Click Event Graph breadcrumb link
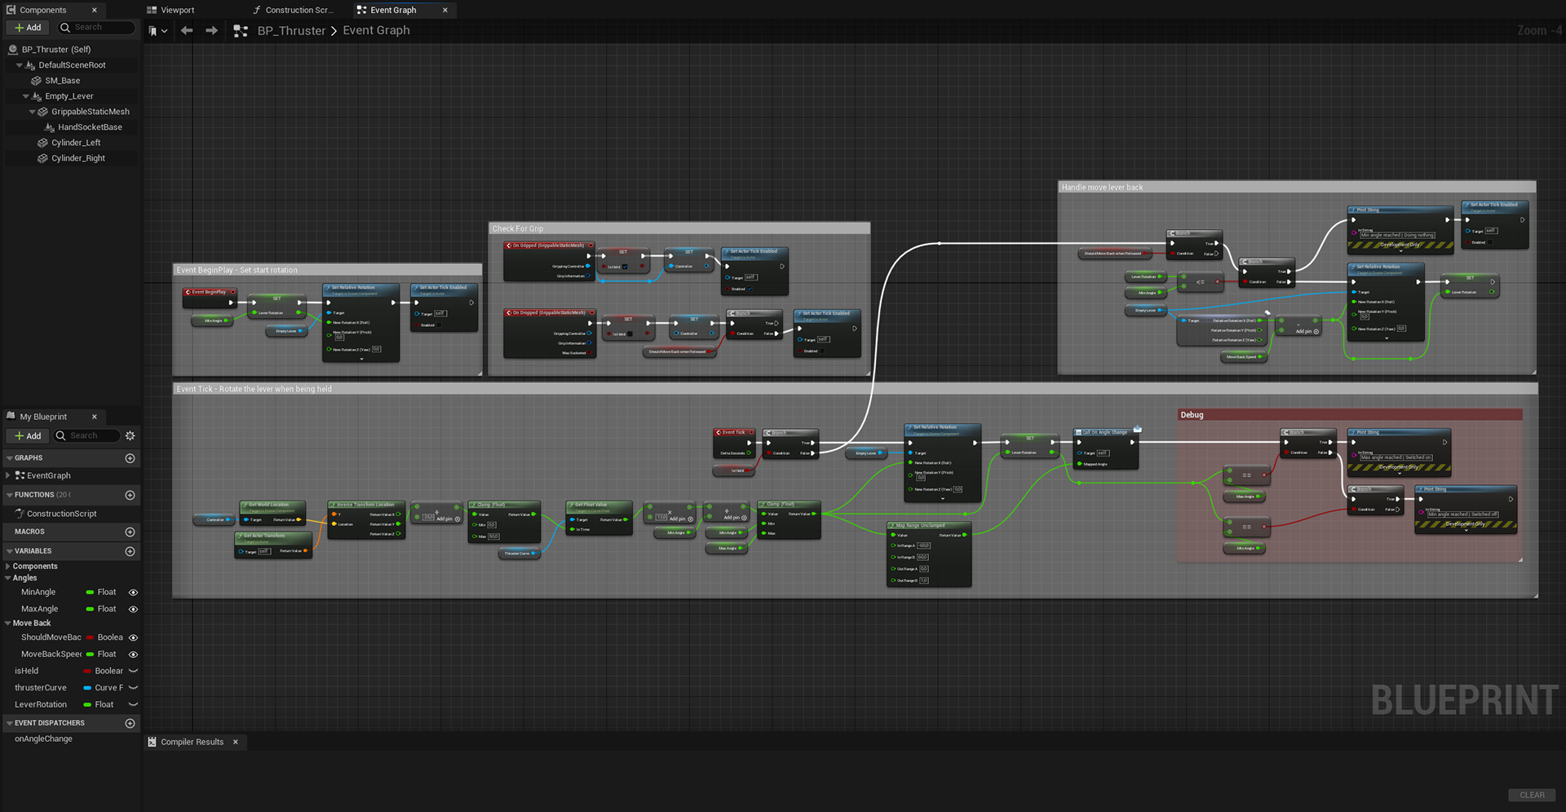The height and width of the screenshot is (812, 1566). (376, 30)
